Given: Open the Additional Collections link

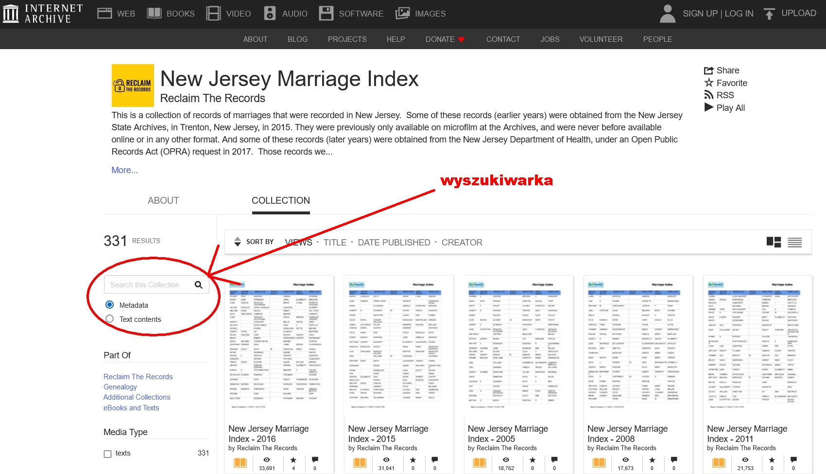Looking at the screenshot, I should [x=137, y=397].
